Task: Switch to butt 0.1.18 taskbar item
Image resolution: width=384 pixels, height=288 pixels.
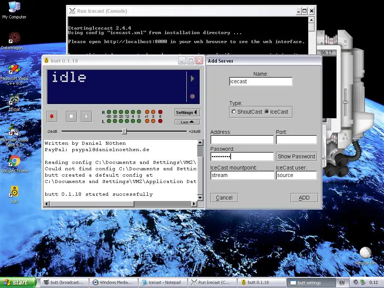Action: 261,282
